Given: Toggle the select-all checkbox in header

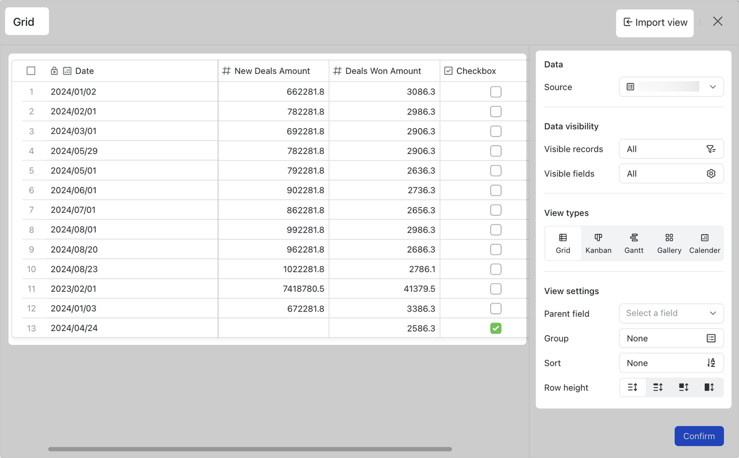Looking at the screenshot, I should pos(31,71).
